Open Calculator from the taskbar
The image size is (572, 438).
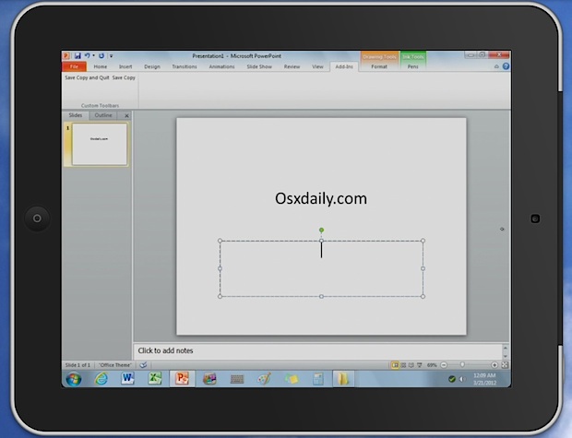pyautogui.click(x=318, y=379)
